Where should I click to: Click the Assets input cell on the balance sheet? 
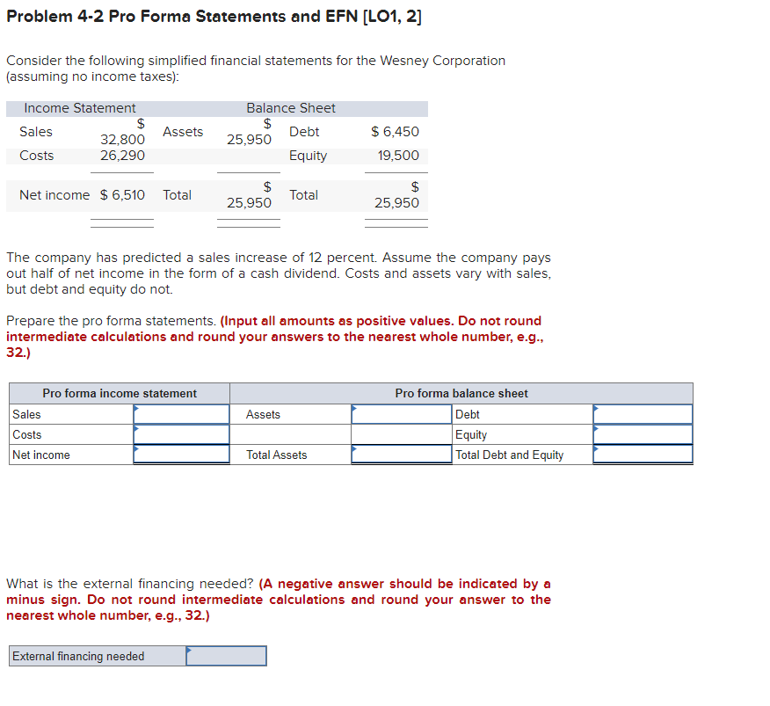pyautogui.click(x=400, y=414)
